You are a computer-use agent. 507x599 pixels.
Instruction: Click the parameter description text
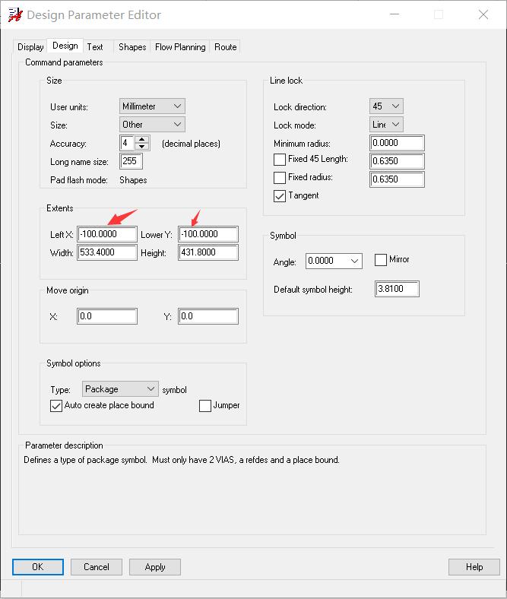(182, 460)
